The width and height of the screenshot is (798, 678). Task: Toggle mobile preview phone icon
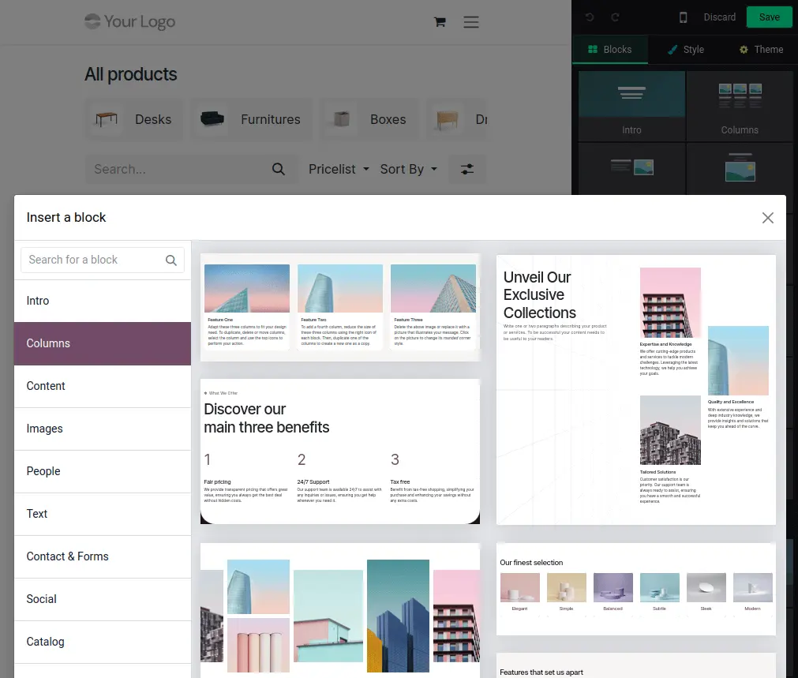[684, 17]
